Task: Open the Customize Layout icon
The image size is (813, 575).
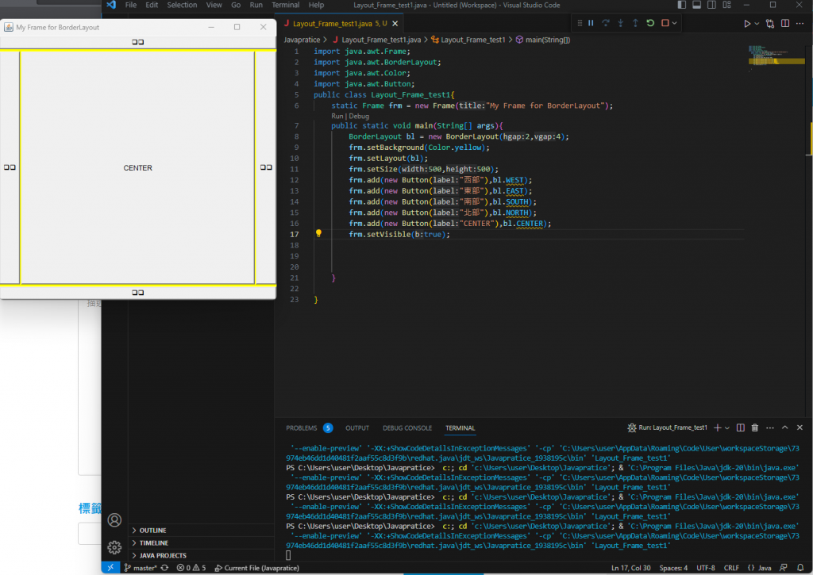Action: 726,6
